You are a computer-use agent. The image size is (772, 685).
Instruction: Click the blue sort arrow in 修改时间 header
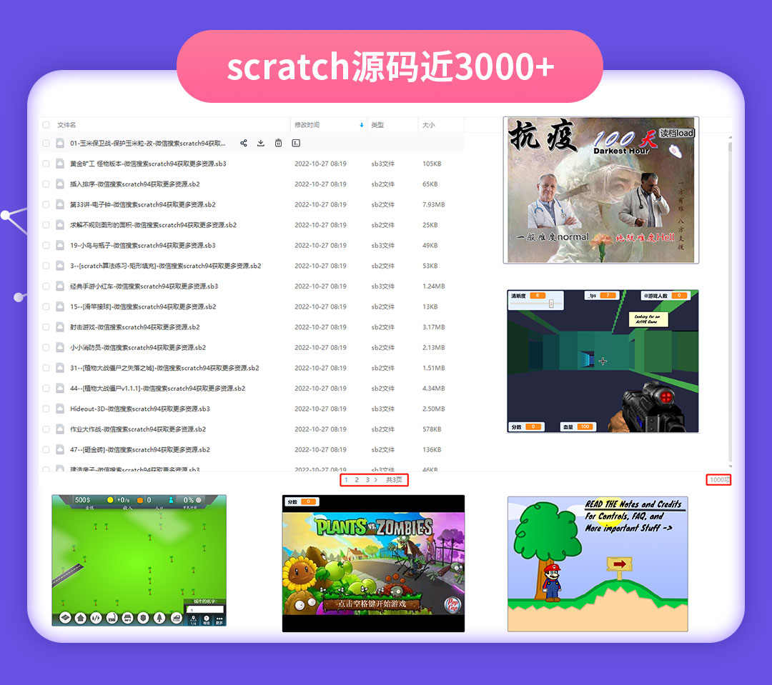[362, 125]
